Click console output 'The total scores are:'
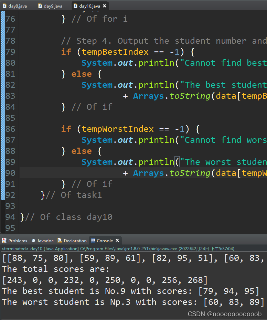The image size is (267, 320). (55, 269)
